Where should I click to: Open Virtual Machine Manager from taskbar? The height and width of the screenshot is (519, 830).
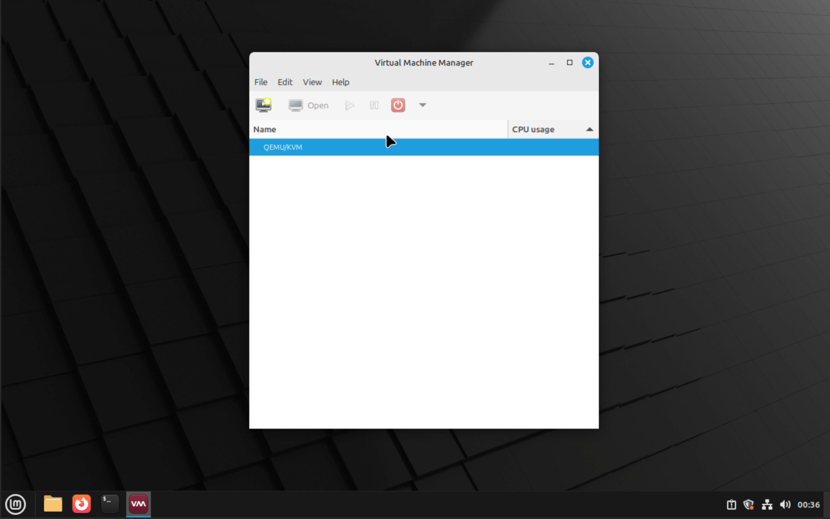point(138,503)
